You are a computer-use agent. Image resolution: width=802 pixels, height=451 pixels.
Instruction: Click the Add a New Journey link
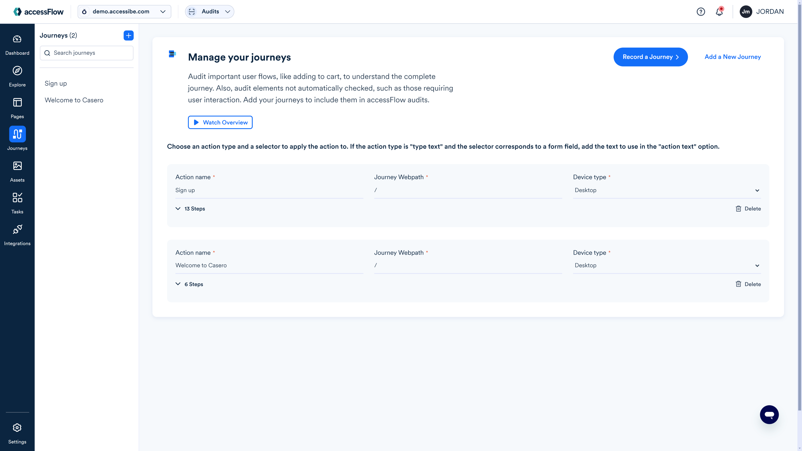coord(732,57)
